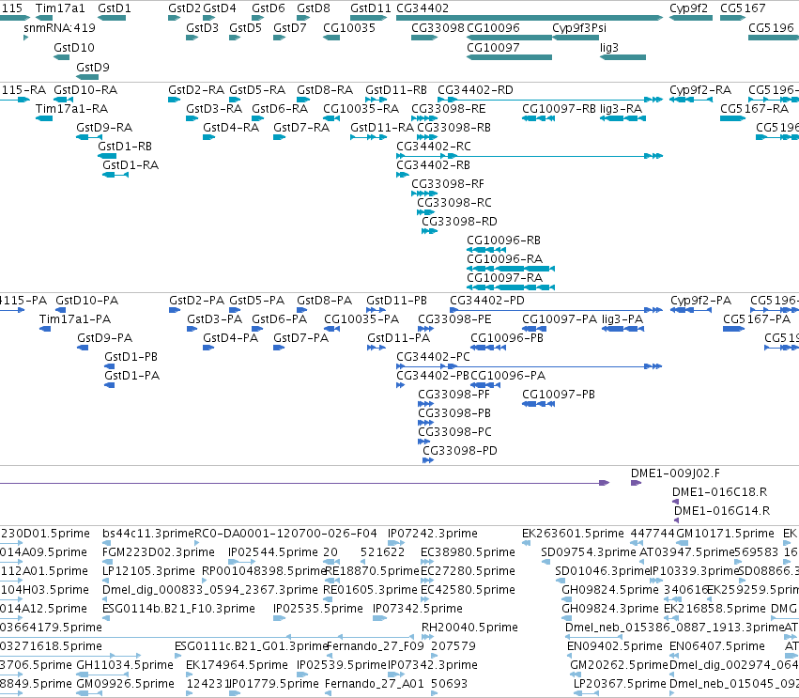
Task: Select transcript CG34402-RD
Action: coord(475,90)
